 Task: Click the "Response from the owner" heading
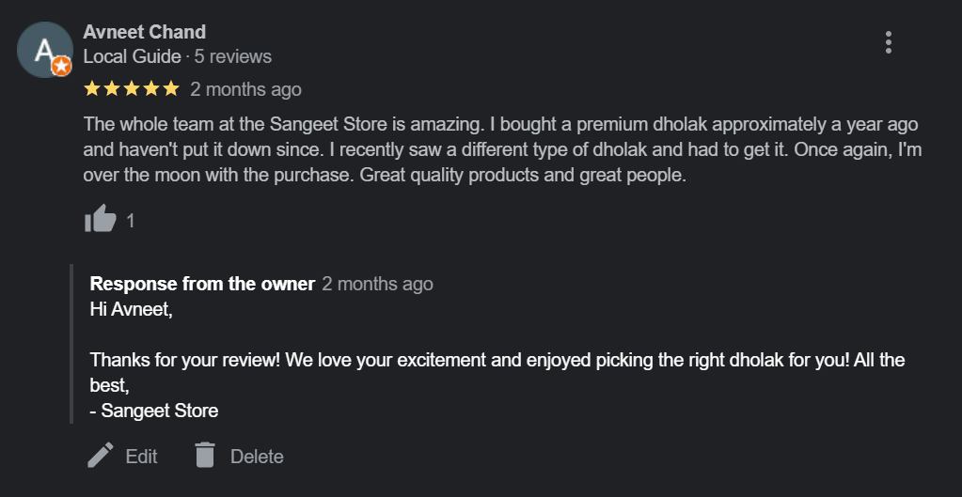(202, 284)
